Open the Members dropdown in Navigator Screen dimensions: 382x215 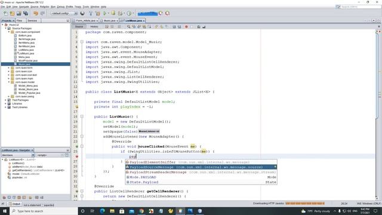coord(18,155)
